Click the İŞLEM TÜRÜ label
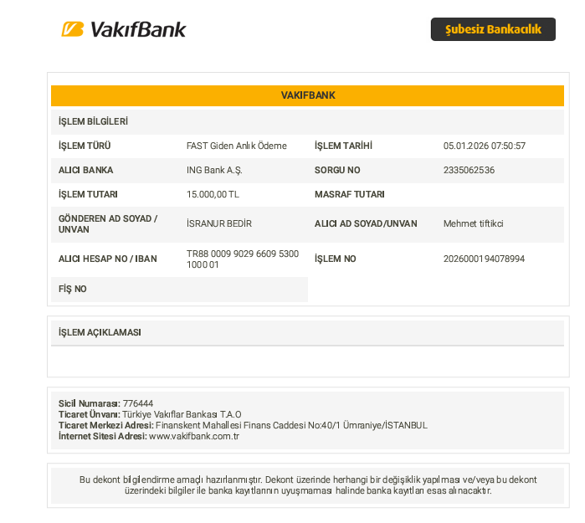The image size is (585, 523). pos(85,146)
